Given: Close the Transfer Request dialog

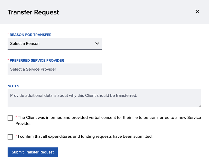Looking at the screenshot, I should [x=197, y=12].
